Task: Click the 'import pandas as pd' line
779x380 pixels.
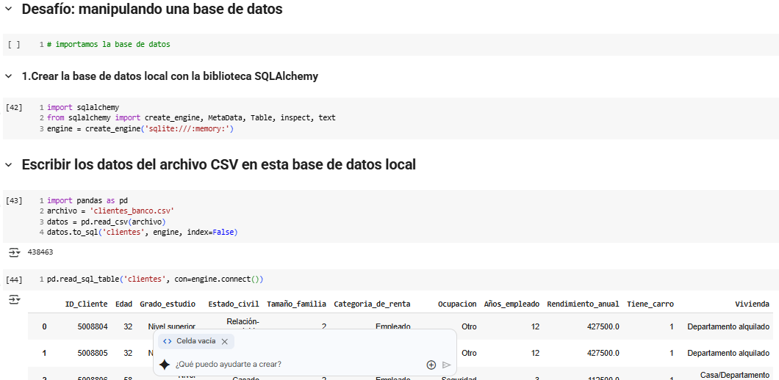Action: tap(87, 201)
